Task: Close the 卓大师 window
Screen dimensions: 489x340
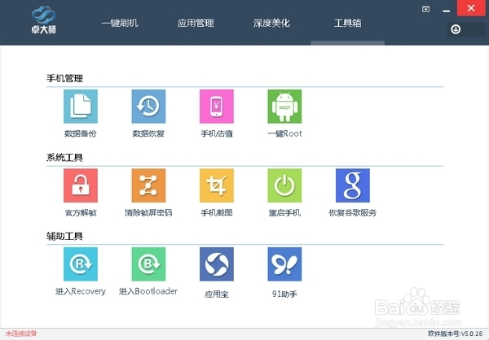Action: click(471, 8)
